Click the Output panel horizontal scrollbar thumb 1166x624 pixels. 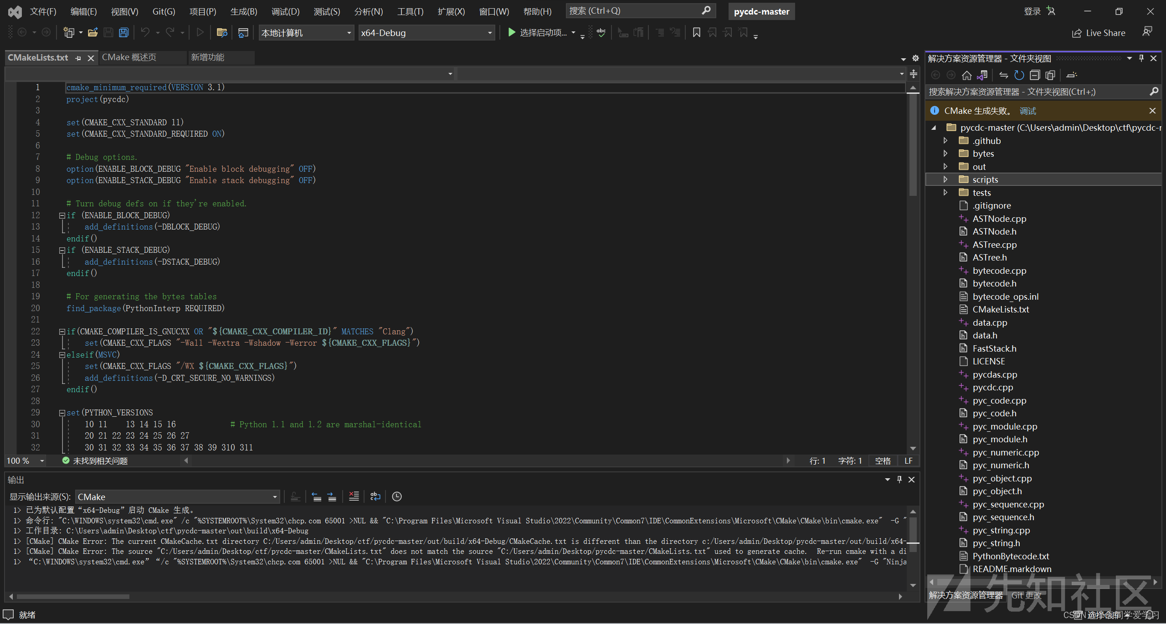pyautogui.click(x=73, y=596)
